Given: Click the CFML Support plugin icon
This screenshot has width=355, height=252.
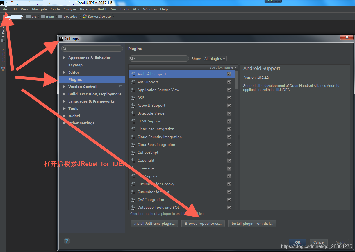Looking at the screenshot, I should [x=133, y=121].
